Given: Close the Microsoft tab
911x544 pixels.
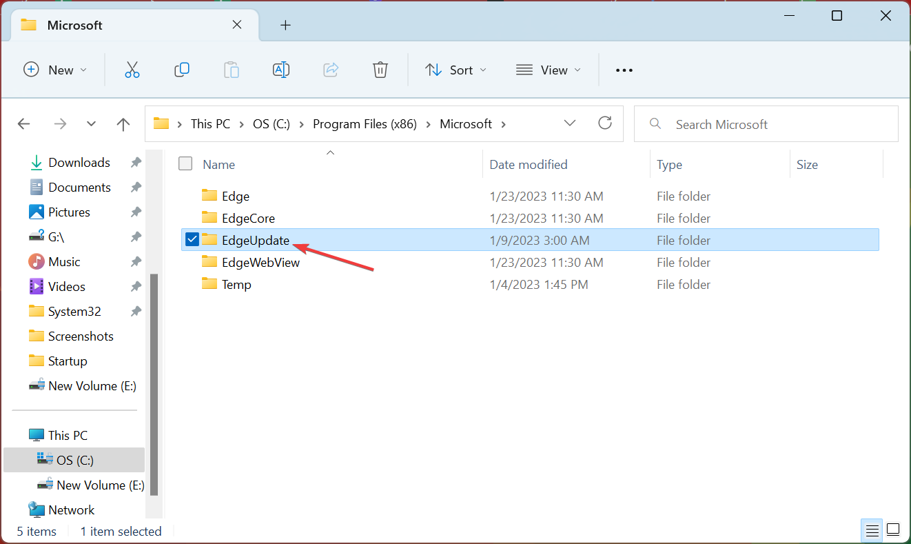Looking at the screenshot, I should point(237,25).
